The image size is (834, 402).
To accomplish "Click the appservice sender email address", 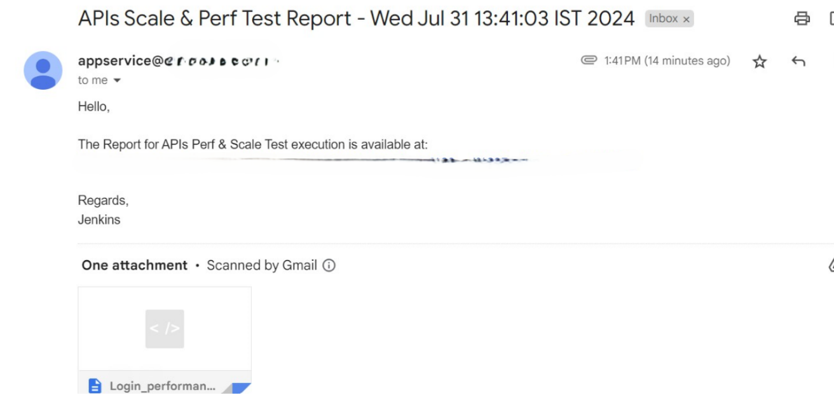I will pos(179,61).
